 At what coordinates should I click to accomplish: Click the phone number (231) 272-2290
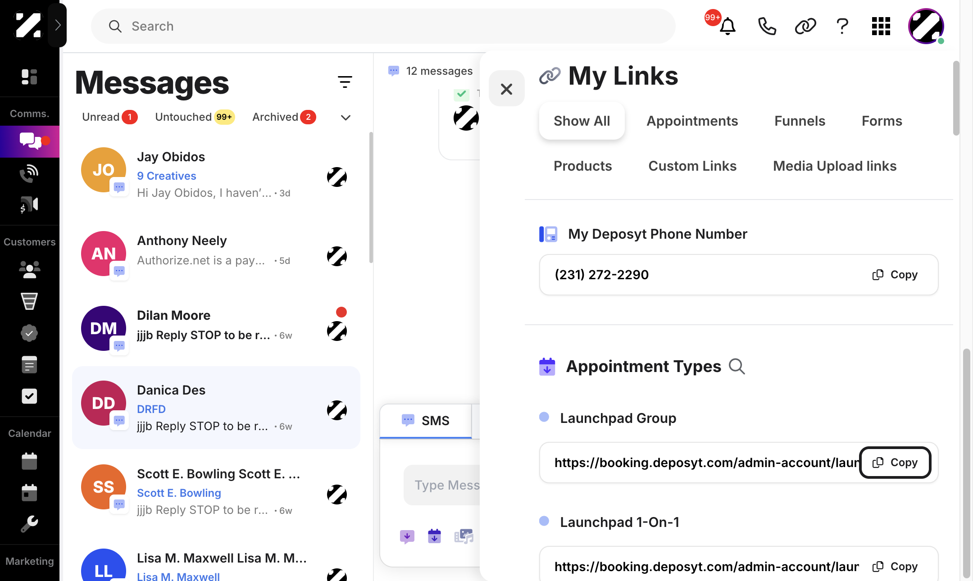[x=601, y=275]
